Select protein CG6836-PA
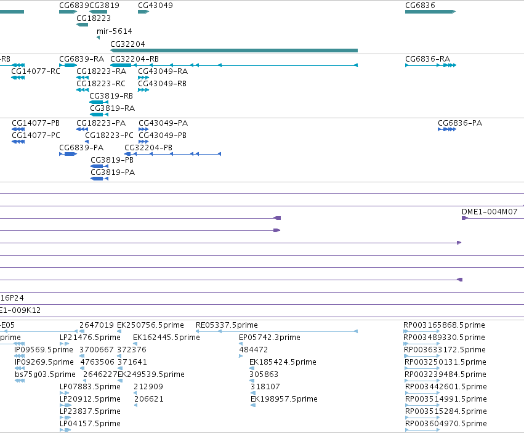524x433 pixels. pos(447,129)
